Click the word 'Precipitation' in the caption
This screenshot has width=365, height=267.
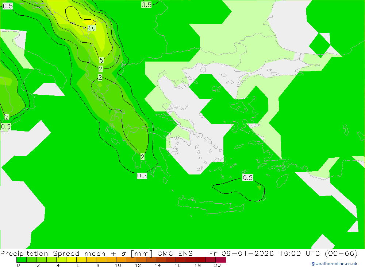(24, 253)
